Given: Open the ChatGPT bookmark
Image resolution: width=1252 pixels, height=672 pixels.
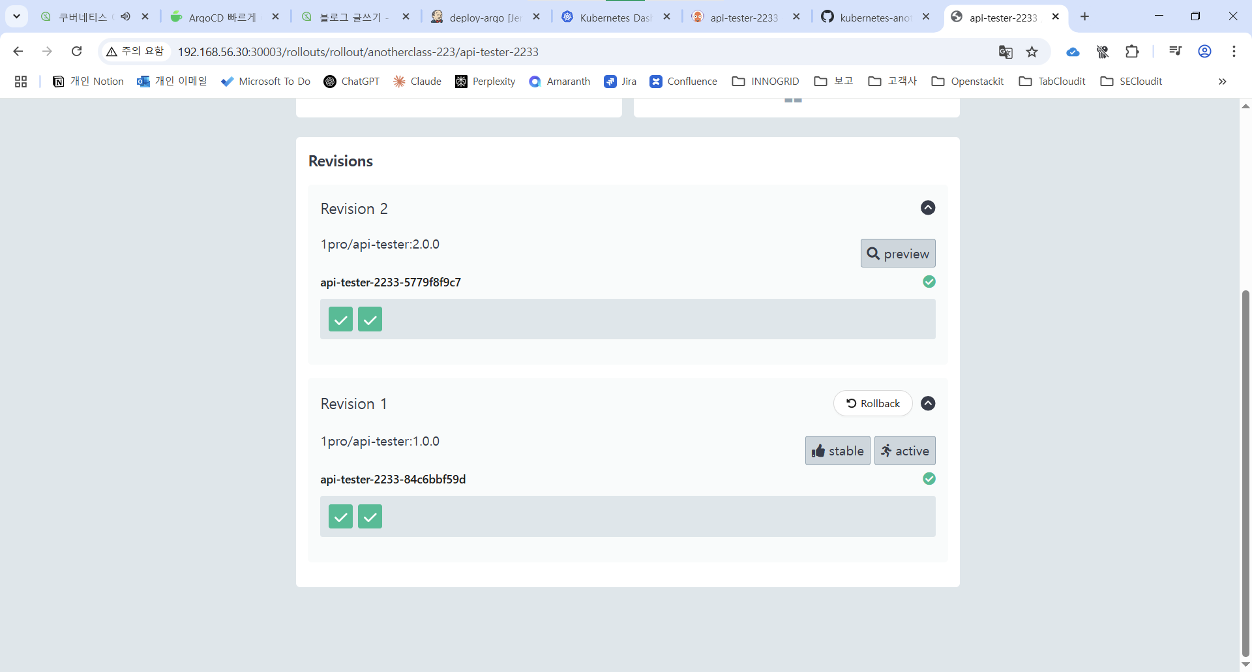Looking at the screenshot, I should [x=351, y=82].
